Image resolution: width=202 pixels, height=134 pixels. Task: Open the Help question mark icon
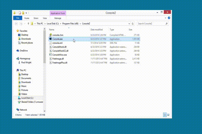169,18
